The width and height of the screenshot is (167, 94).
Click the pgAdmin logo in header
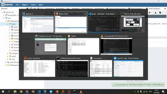(x=7, y=5)
